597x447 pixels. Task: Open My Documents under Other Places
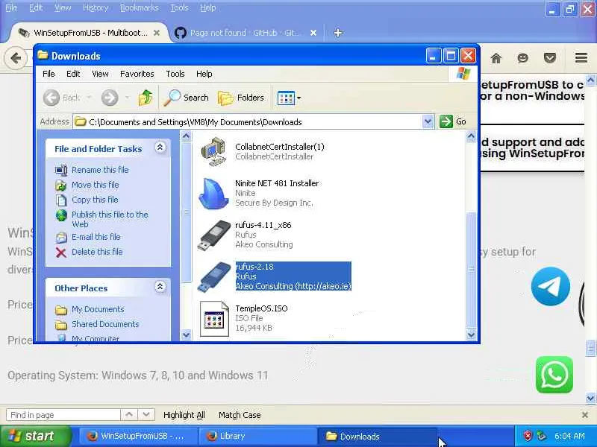[x=98, y=309]
